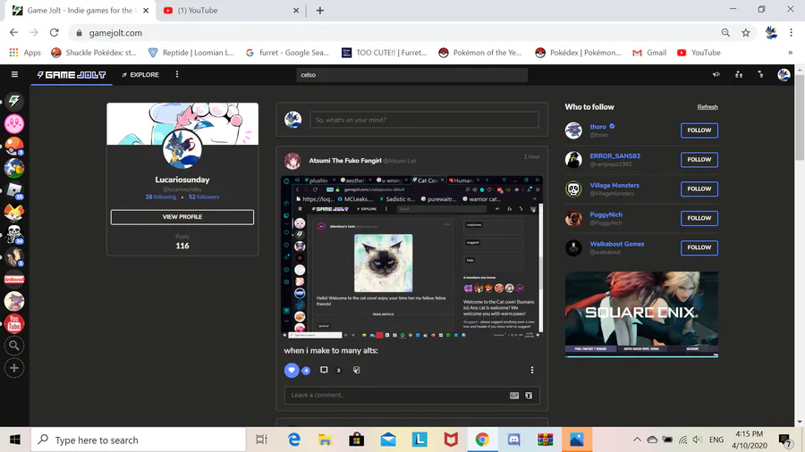Open the skull Sans community in sidebar
This screenshot has width=805, height=452.
point(14,234)
